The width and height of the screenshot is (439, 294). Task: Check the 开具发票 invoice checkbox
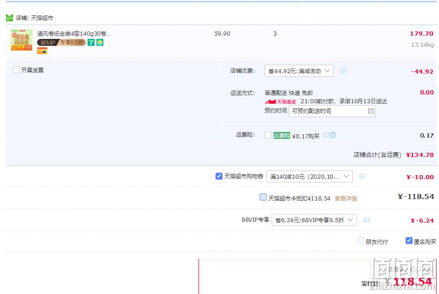(x=17, y=69)
